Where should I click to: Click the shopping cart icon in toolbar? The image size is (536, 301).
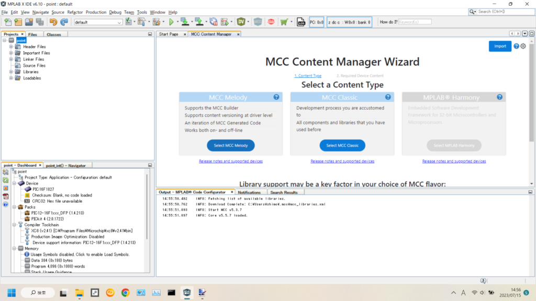(284, 22)
